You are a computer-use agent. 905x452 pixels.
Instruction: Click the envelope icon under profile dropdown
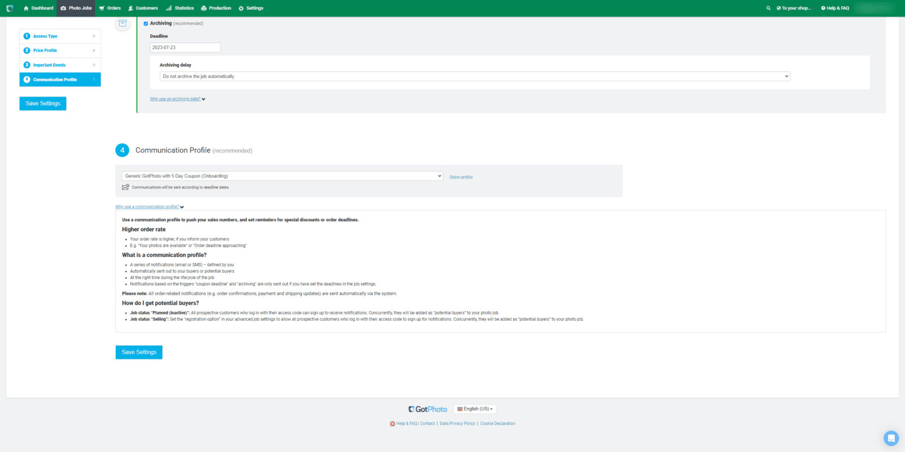[x=126, y=187]
